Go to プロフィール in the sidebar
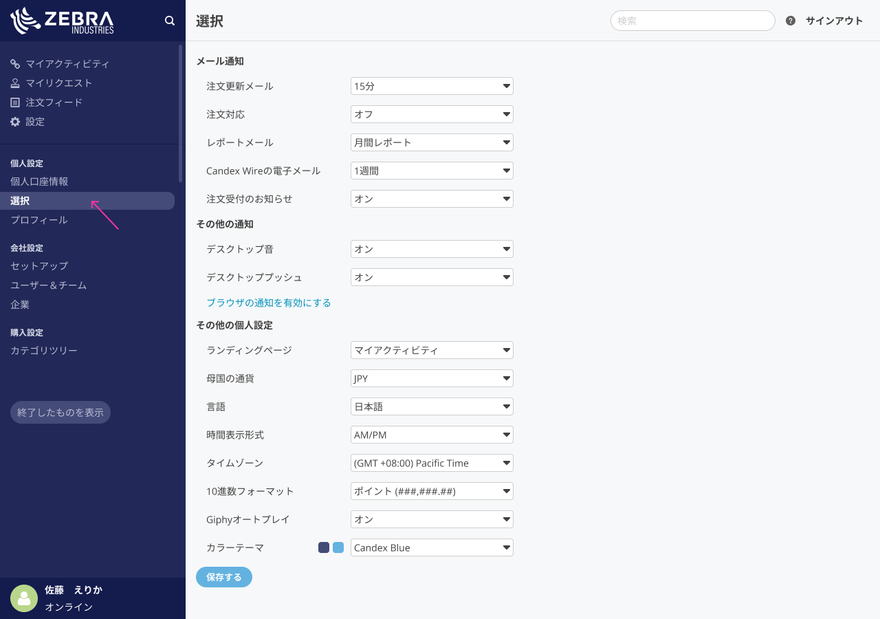The width and height of the screenshot is (880, 619). pos(39,220)
